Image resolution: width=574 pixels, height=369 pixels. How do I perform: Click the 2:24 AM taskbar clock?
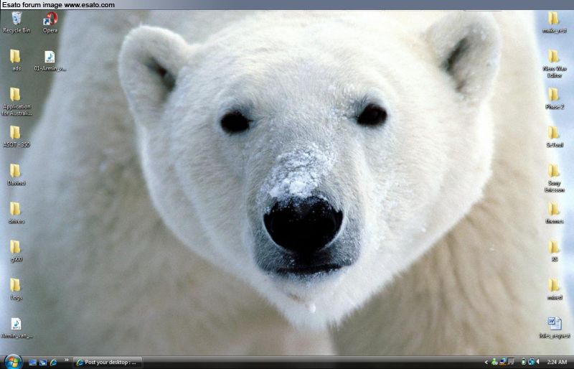(557, 363)
